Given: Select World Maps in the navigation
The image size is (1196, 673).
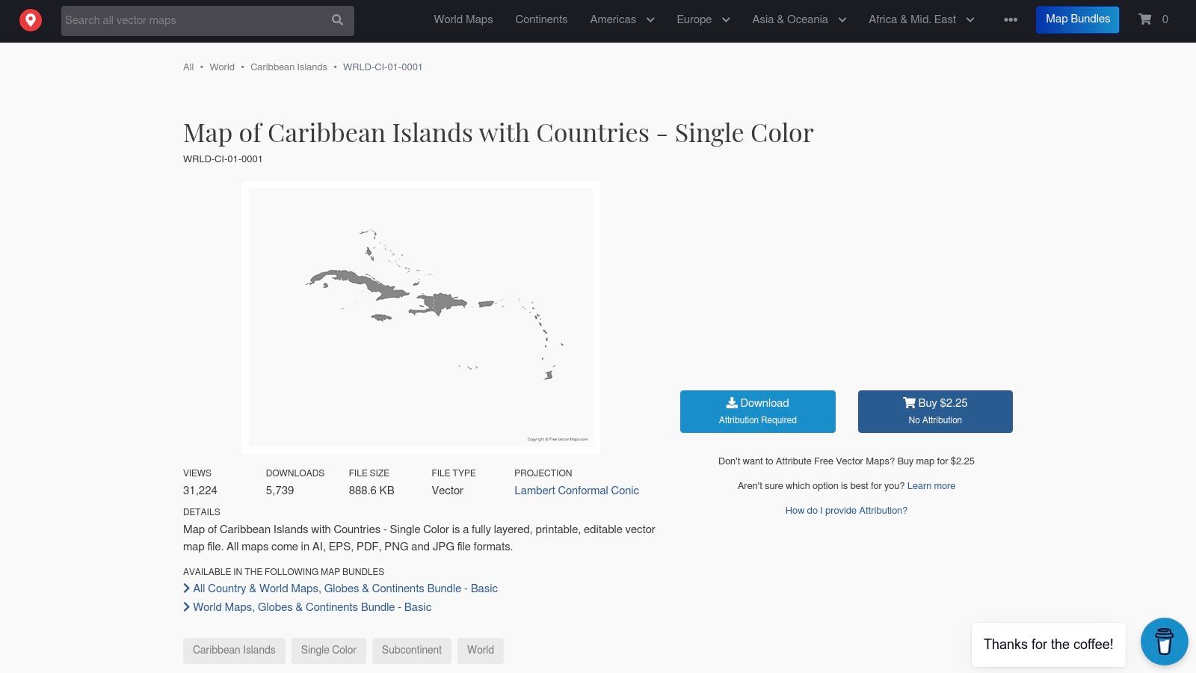Looking at the screenshot, I should 463,19.
